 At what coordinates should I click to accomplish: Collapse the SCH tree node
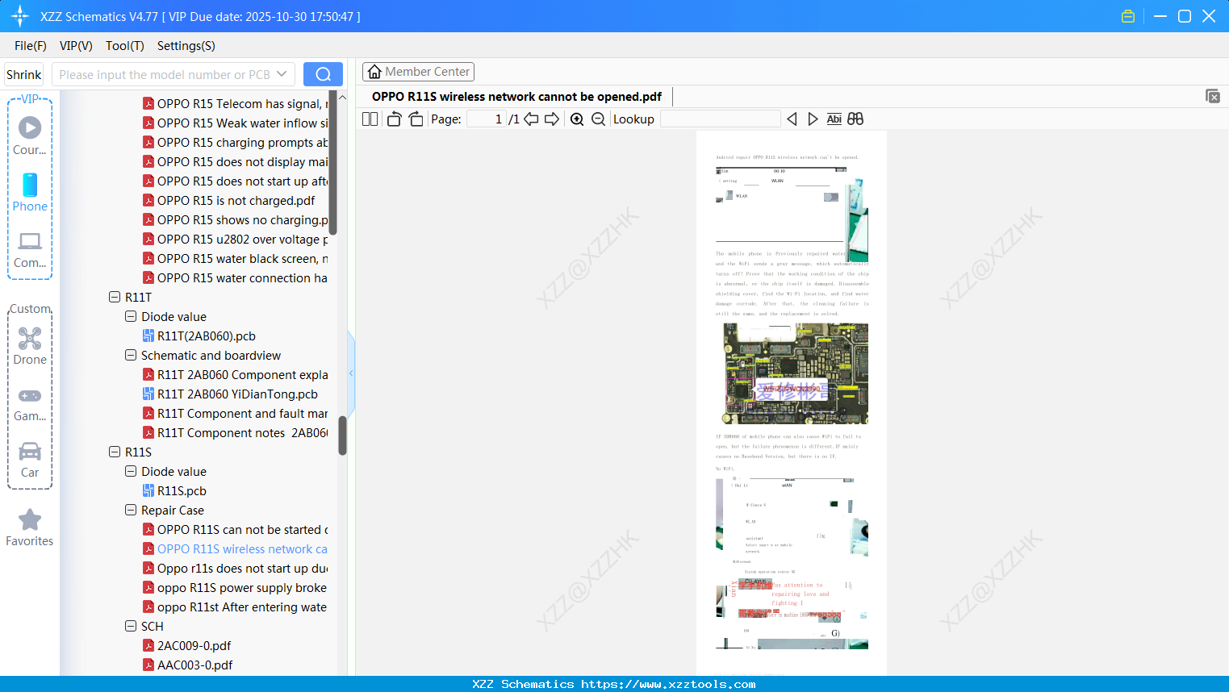[x=131, y=626]
